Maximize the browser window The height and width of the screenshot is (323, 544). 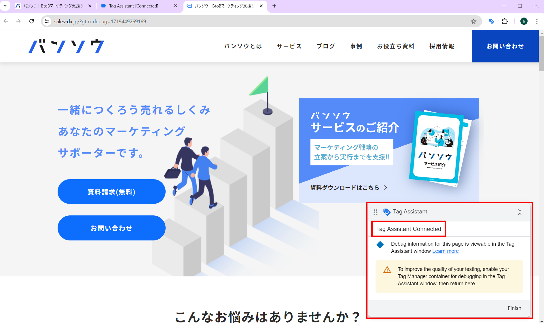tap(520, 6)
